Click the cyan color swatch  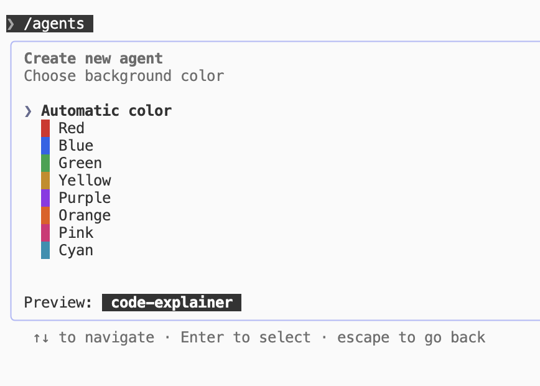tap(45, 250)
